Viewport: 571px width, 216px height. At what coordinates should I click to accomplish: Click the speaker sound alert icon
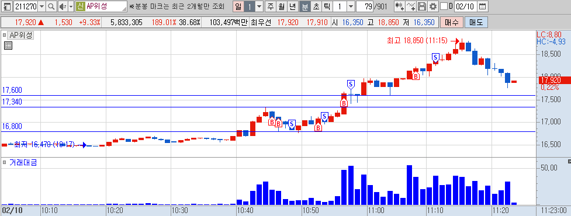tap(63, 6)
